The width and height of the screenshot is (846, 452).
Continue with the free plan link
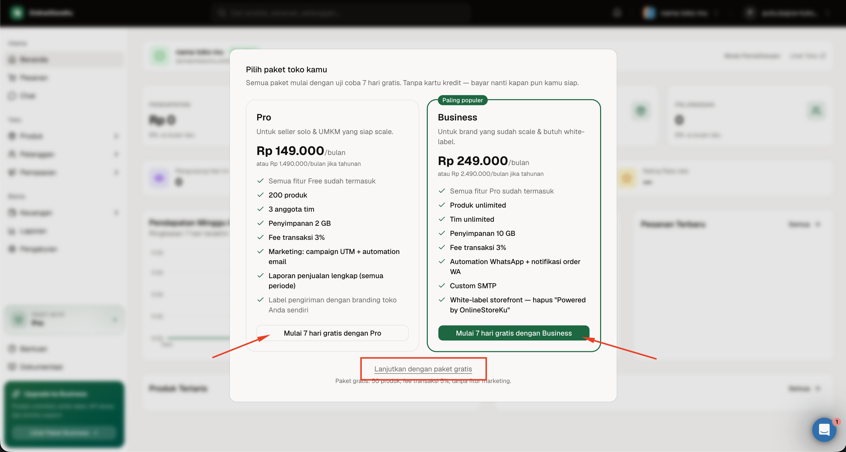point(423,369)
